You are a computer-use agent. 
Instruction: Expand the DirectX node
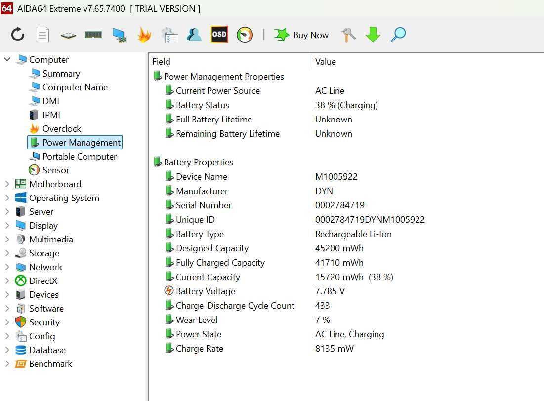tap(7, 281)
